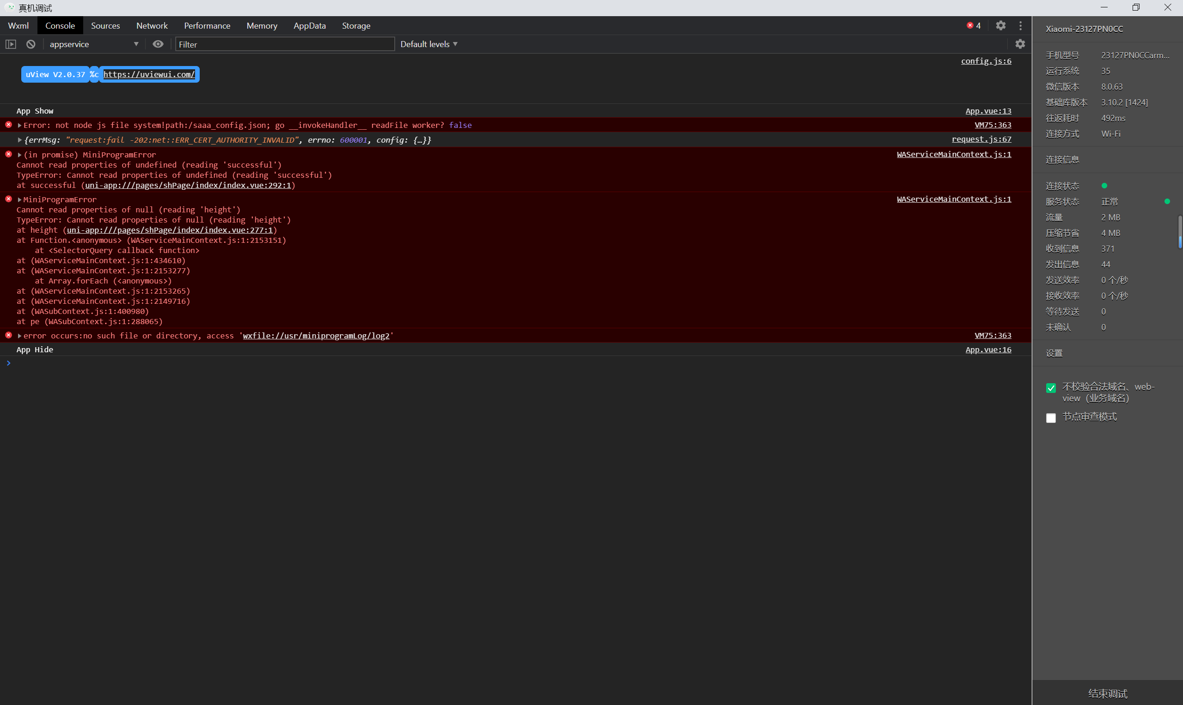1183x705 pixels.
Task: Click the 结束调试 button
Action: click(1107, 693)
